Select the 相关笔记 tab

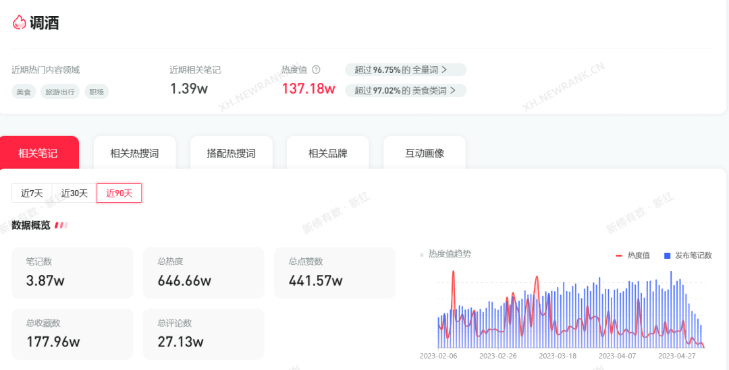(38, 153)
